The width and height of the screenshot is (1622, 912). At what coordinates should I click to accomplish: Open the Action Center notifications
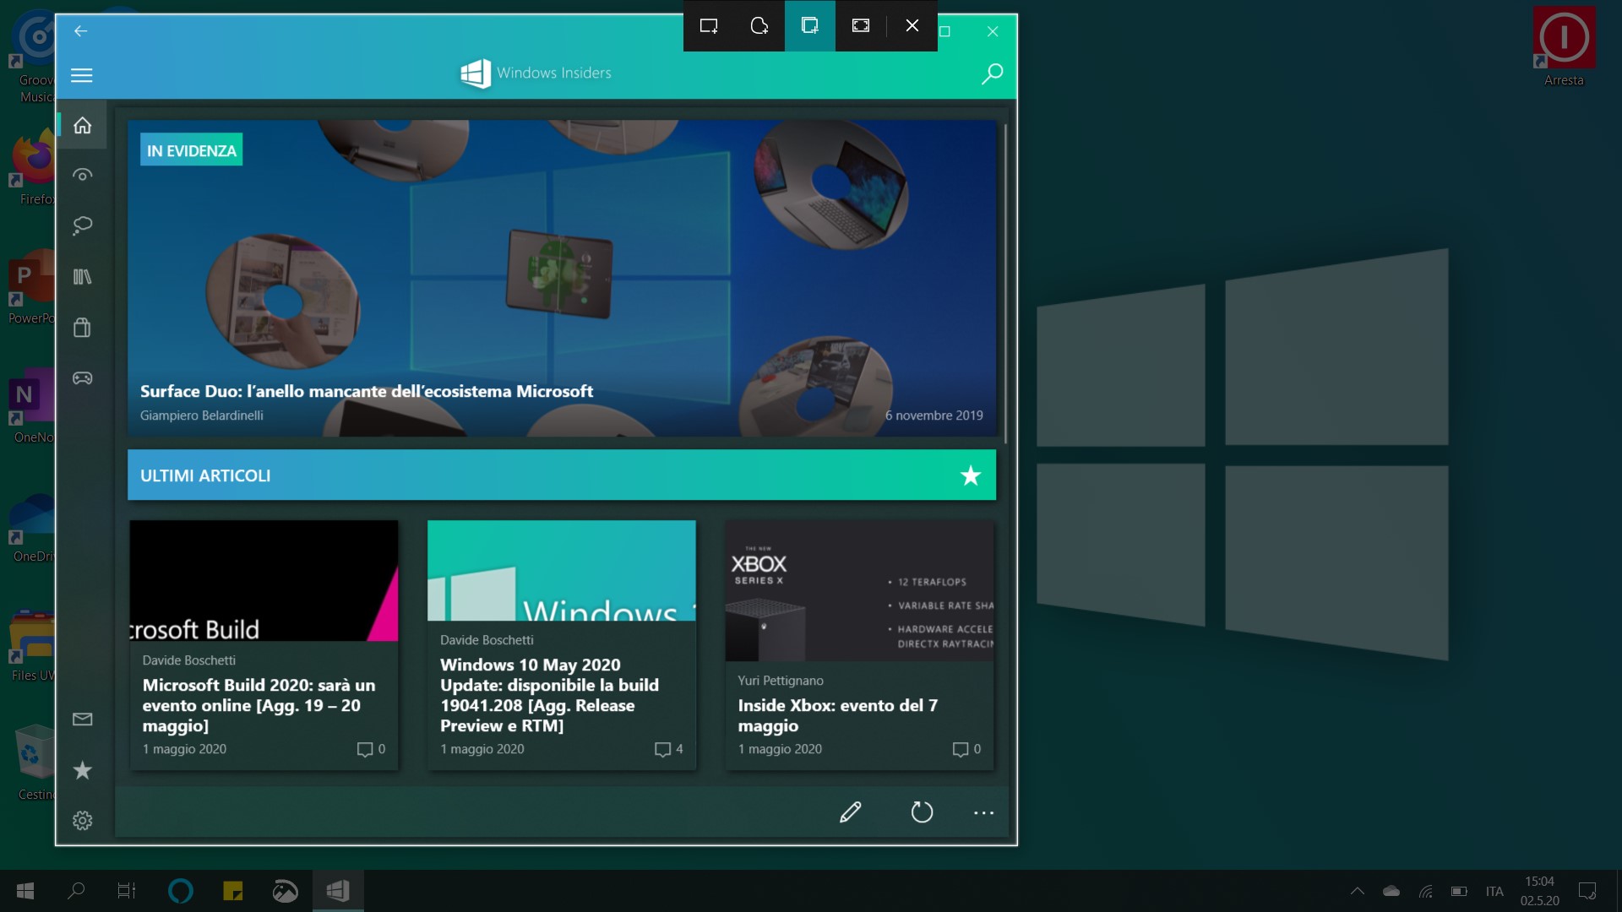pyautogui.click(x=1587, y=891)
